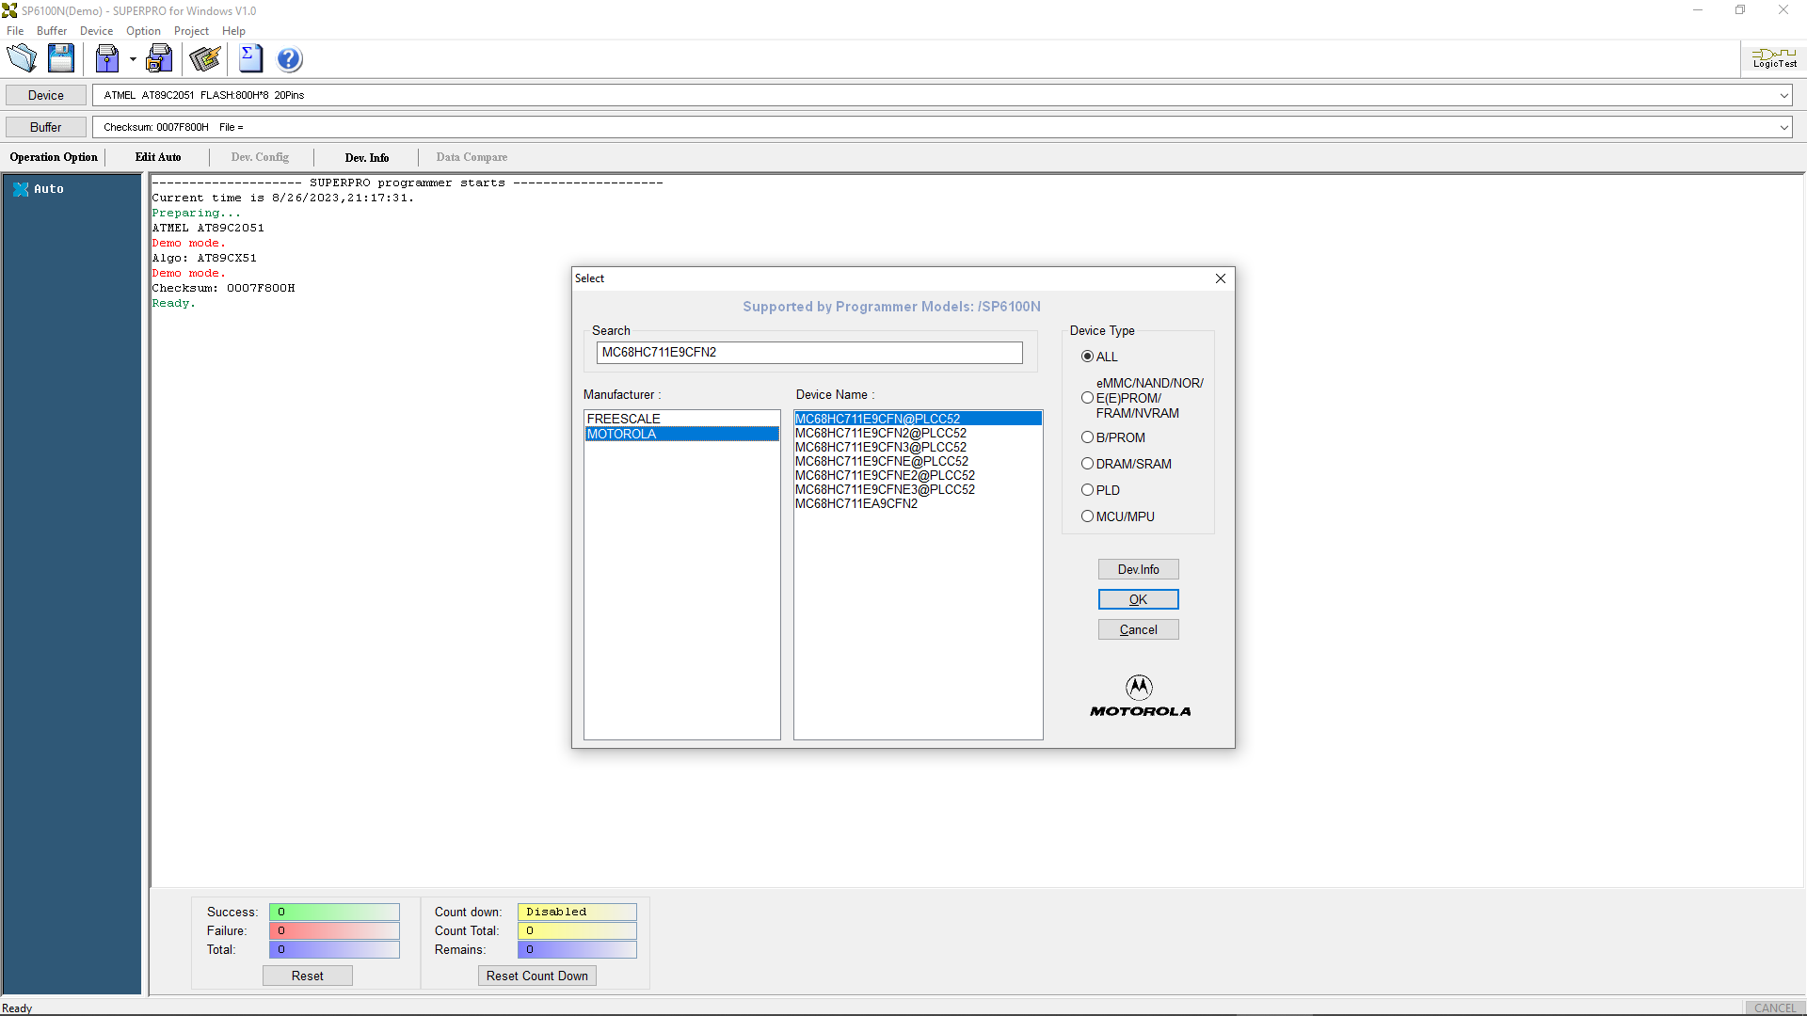
Task: Select the ALL device type radio
Action: pyautogui.click(x=1088, y=357)
